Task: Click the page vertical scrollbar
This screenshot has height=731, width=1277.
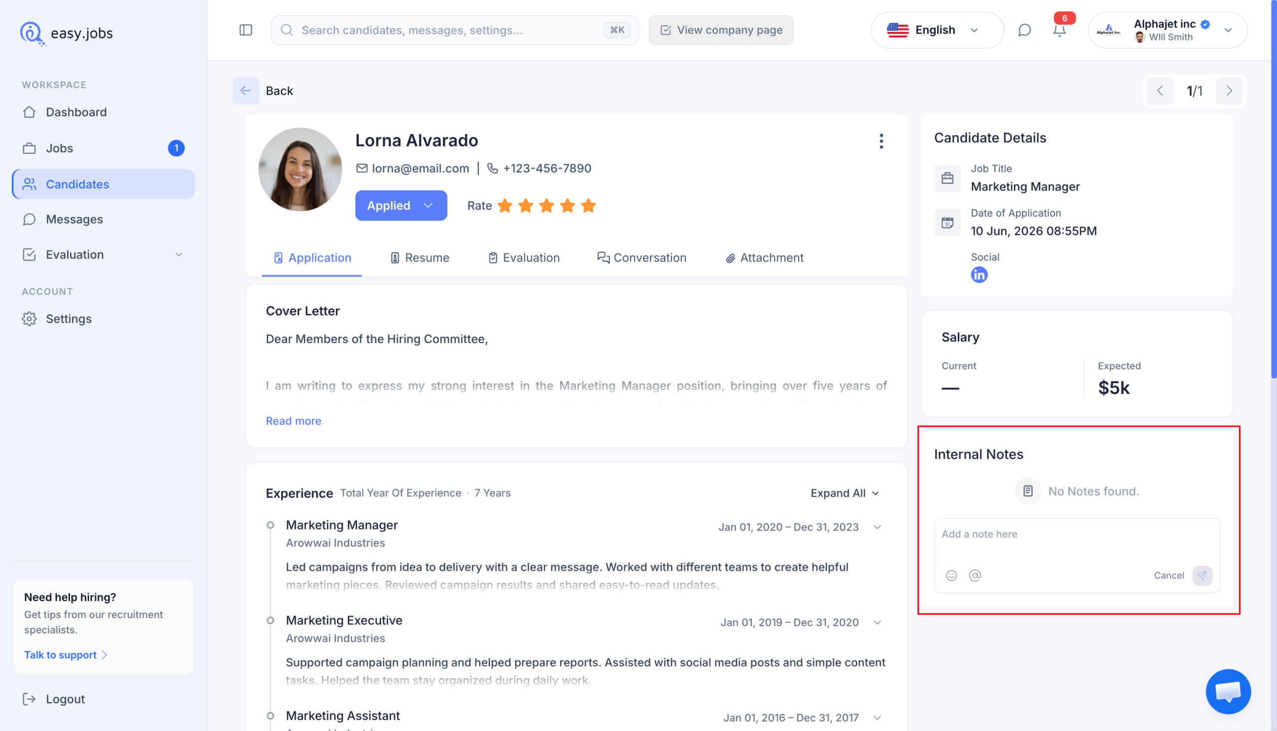Action: point(1274,190)
